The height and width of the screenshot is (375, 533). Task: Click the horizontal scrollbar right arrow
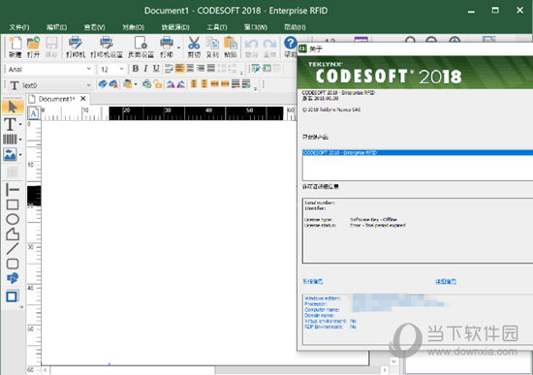(385, 370)
